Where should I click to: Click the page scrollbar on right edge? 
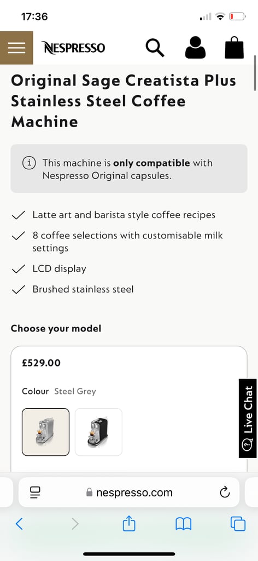255,73
